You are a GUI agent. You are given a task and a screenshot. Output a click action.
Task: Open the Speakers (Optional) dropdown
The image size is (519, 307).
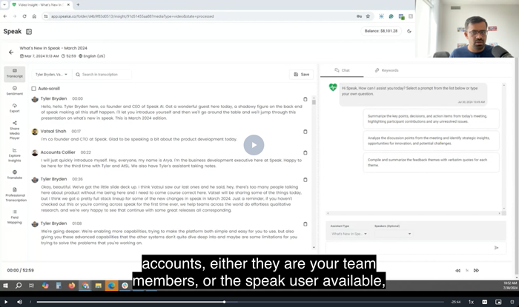click(393, 234)
